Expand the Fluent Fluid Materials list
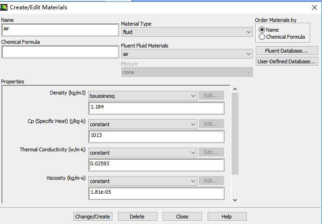Viewport: 322px width, 224px height. pos(187,54)
